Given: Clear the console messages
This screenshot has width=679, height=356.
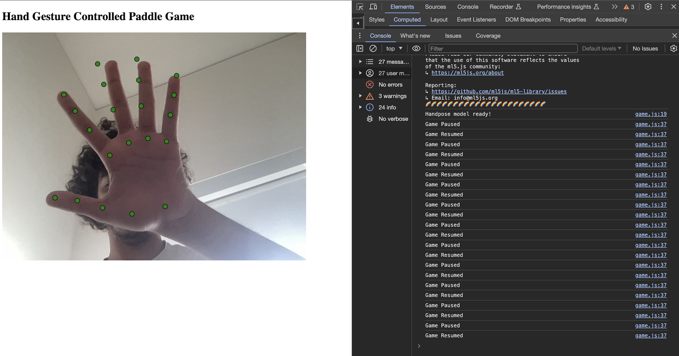Looking at the screenshot, I should click(x=373, y=48).
